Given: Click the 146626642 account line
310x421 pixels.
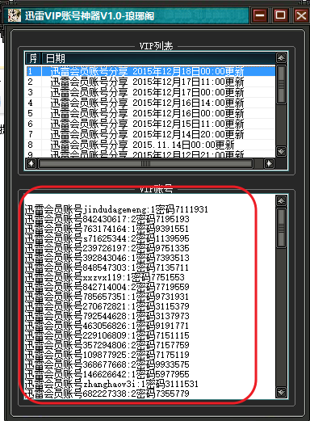Looking at the screenshot, I should pyautogui.click(x=107, y=374).
